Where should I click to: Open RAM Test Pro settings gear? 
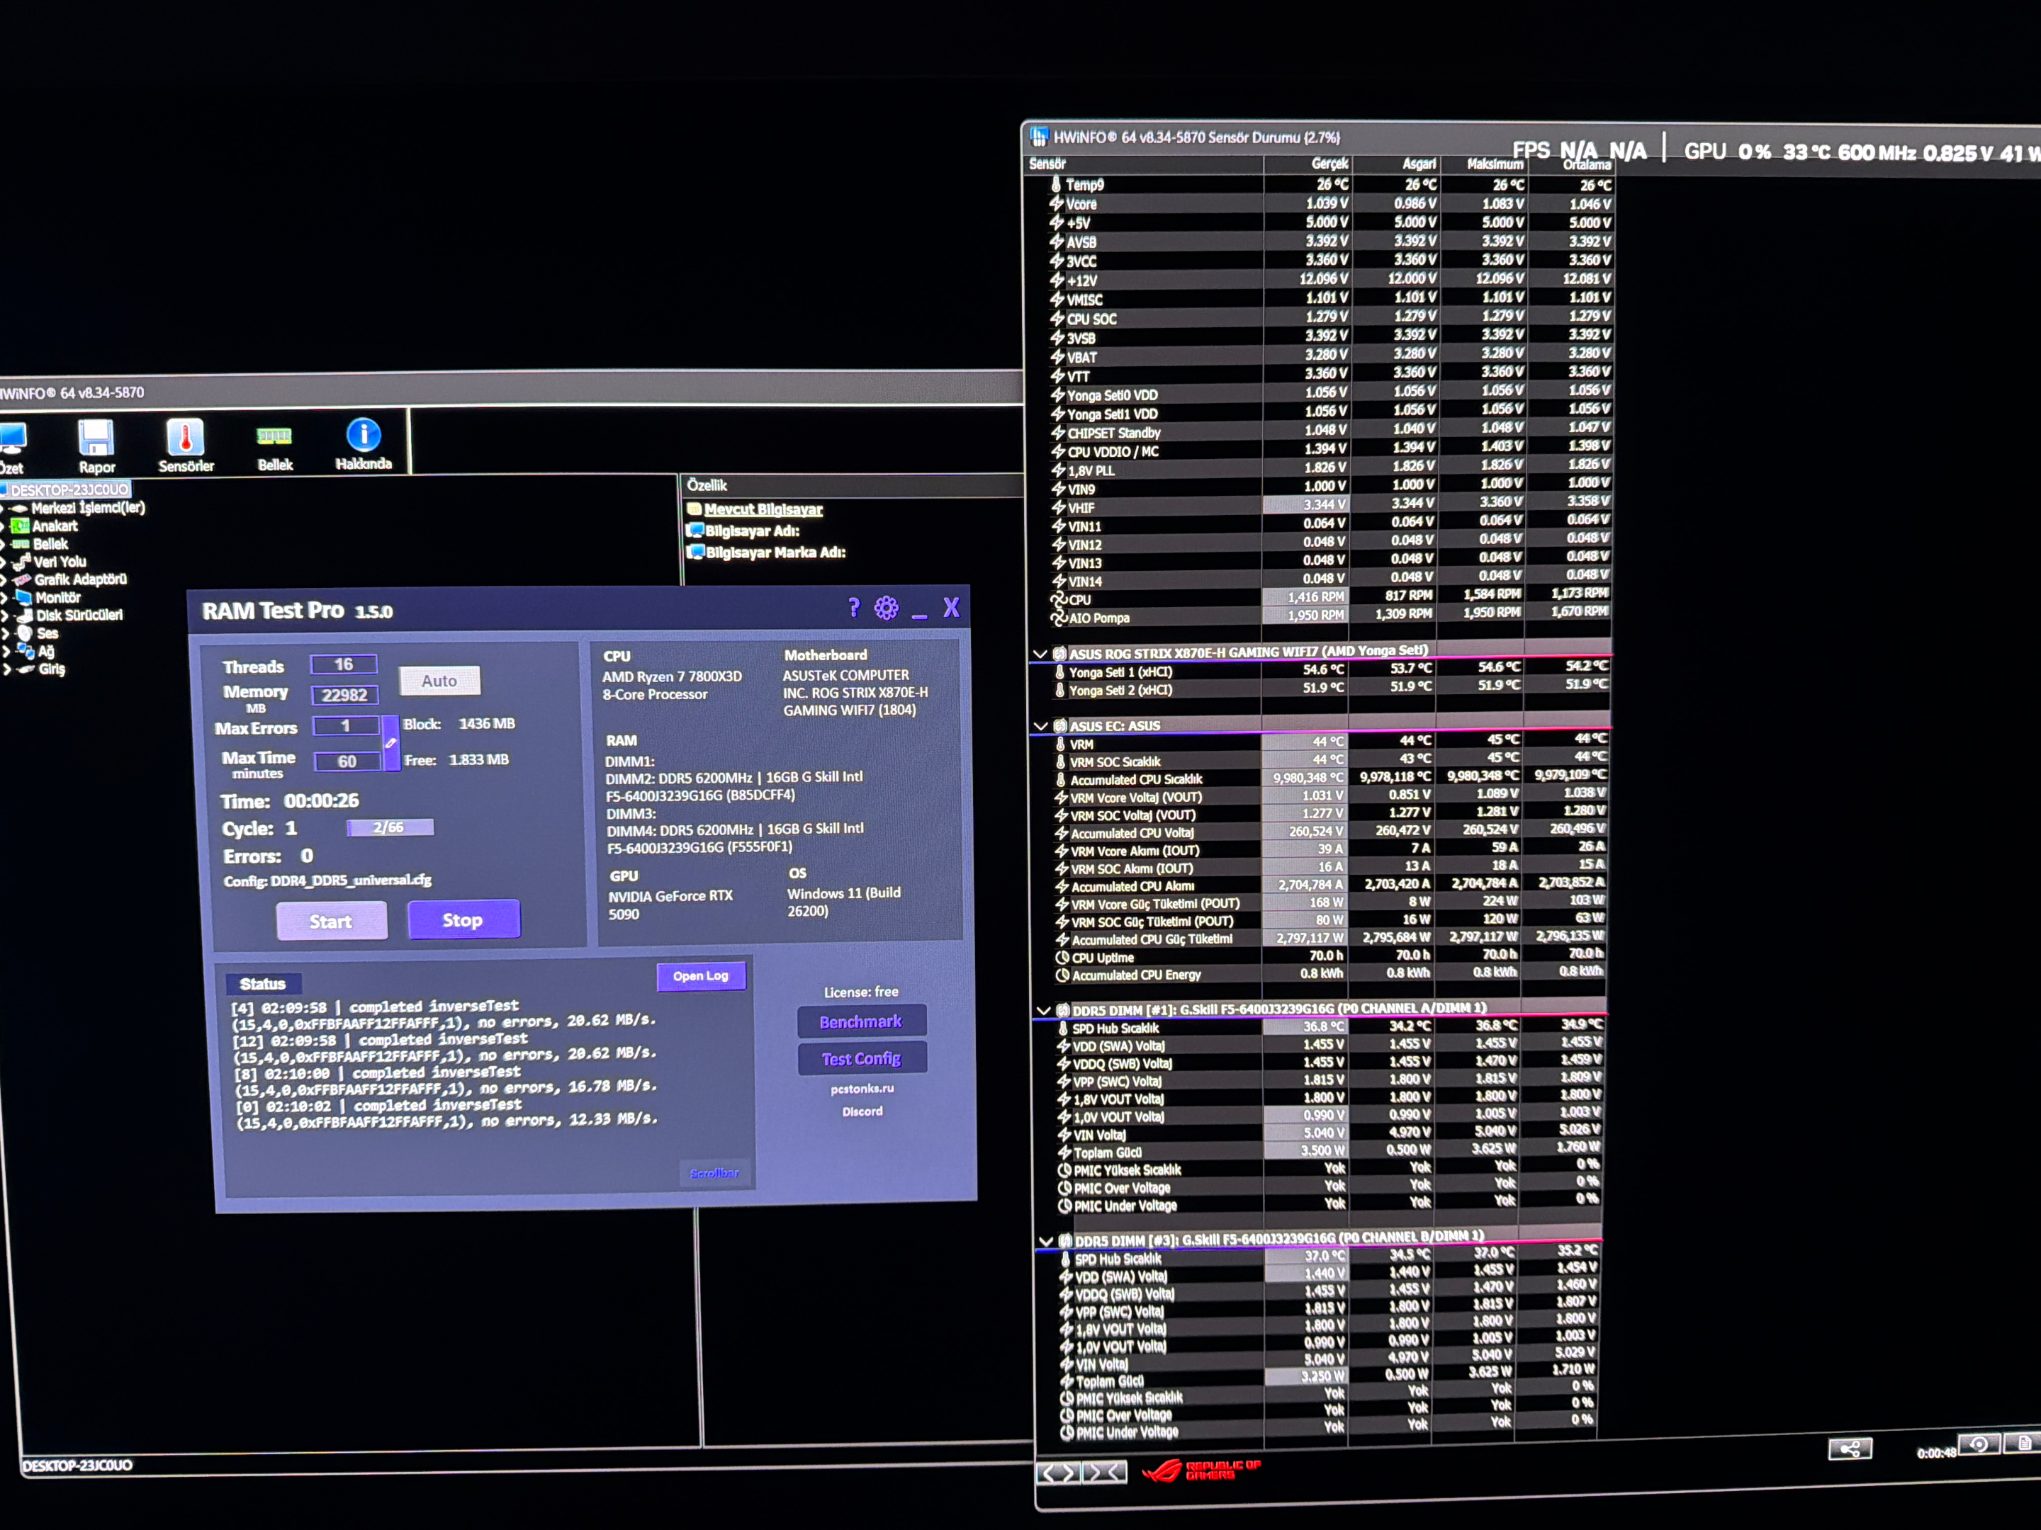886,608
